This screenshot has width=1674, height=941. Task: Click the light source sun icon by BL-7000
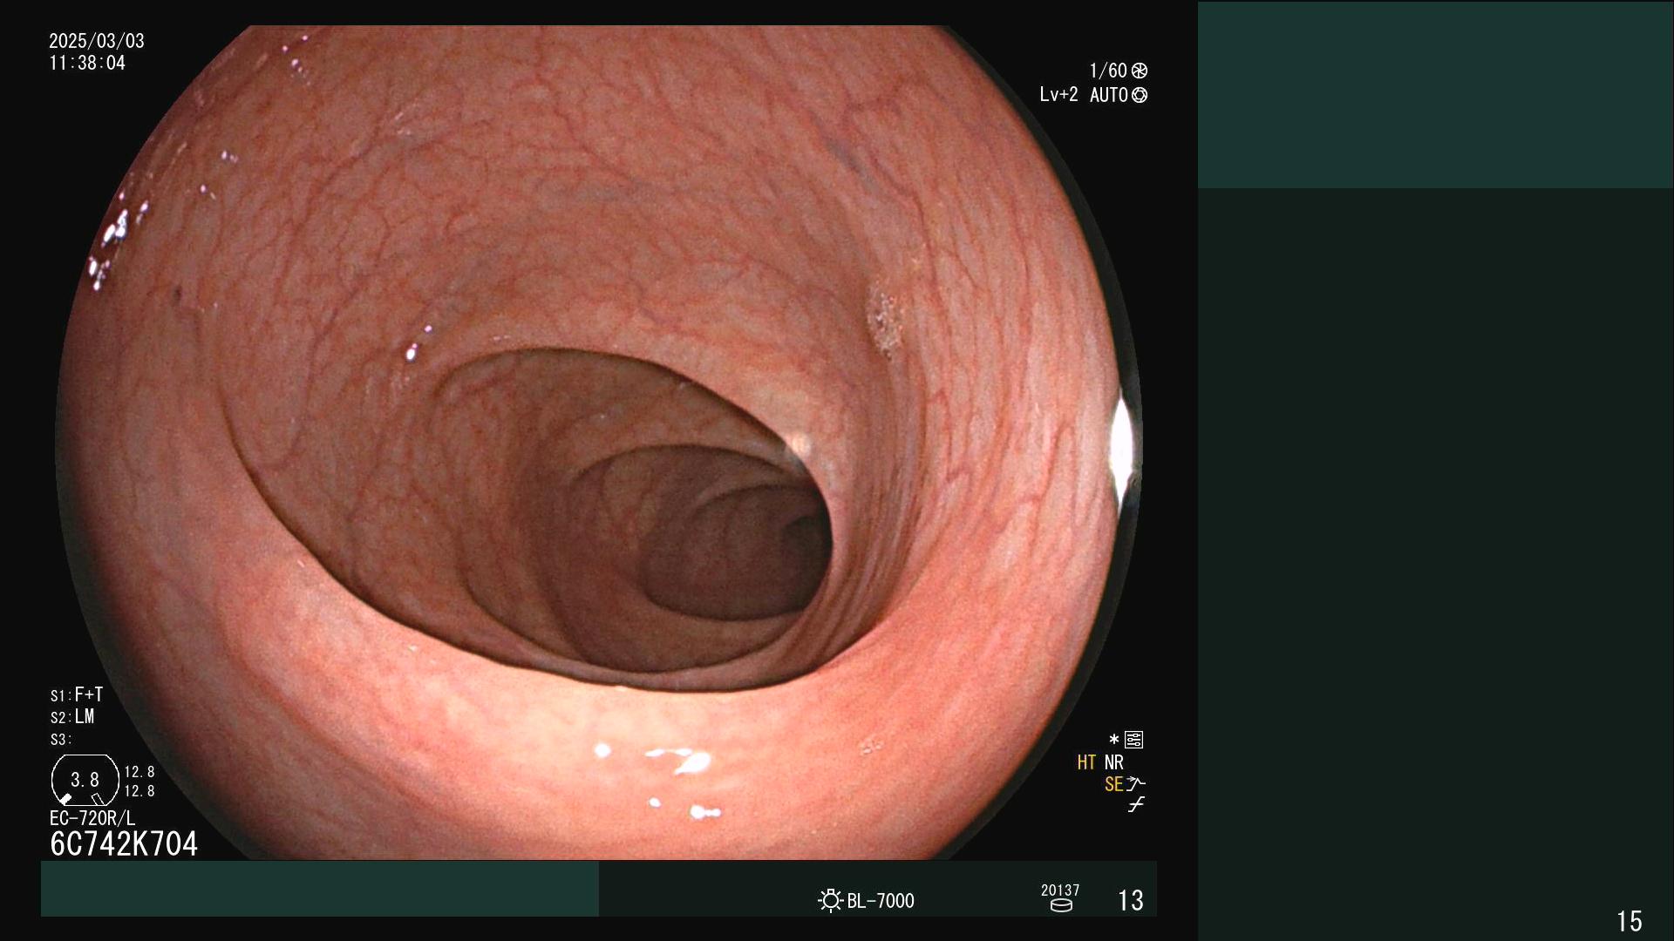click(x=830, y=900)
